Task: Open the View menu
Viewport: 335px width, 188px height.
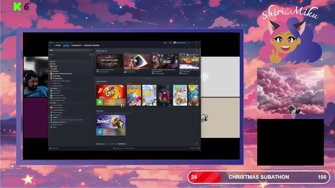Action: pyautogui.click(x=57, y=43)
